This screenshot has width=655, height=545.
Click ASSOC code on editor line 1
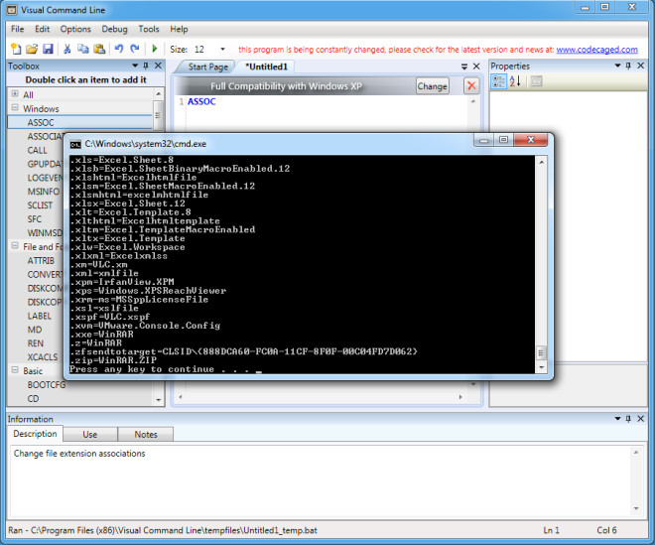(201, 101)
